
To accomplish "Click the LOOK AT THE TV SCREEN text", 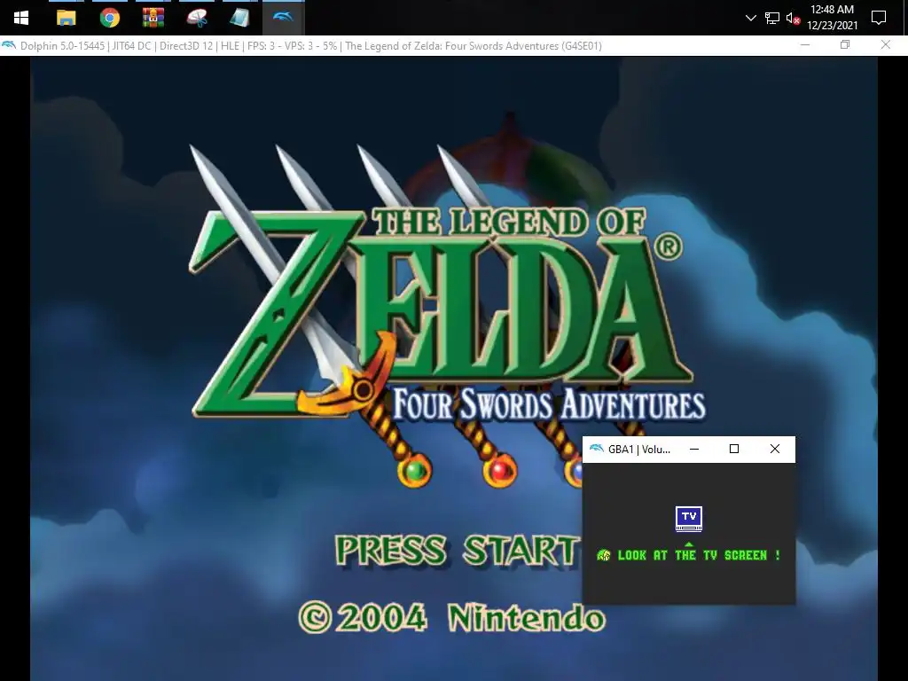I will pyautogui.click(x=699, y=555).
